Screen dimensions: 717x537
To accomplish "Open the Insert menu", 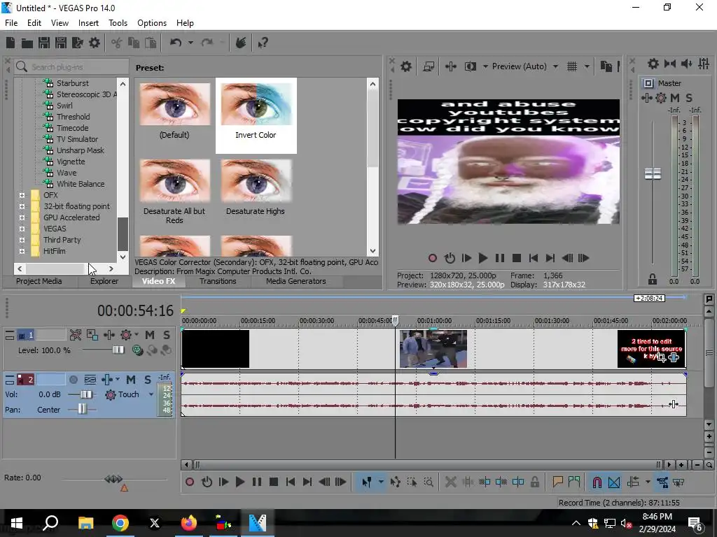I will coord(88,23).
